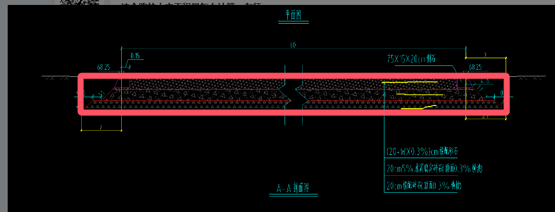Select the 20cm 级配碎石 layer note
555x212 pixels.
point(424,186)
